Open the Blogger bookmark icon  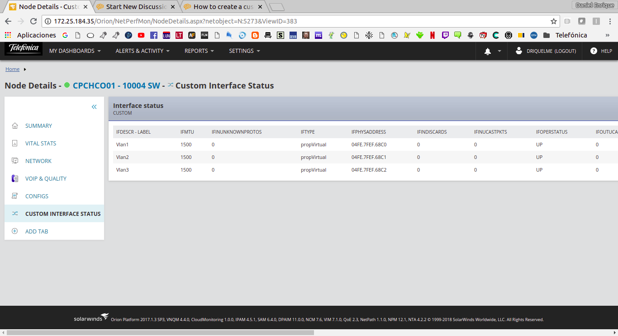tap(255, 35)
